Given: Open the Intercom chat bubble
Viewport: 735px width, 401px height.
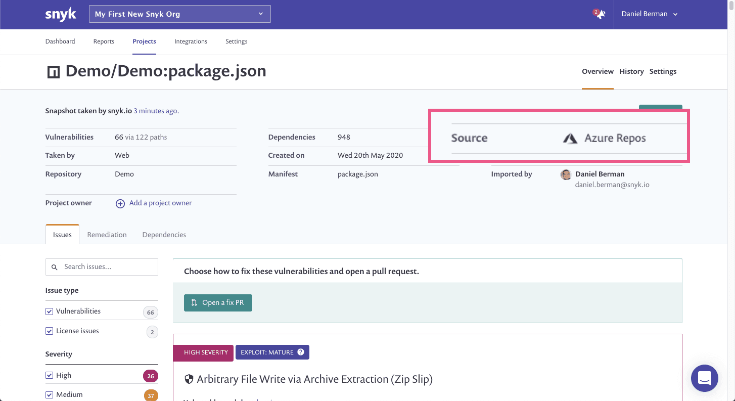Looking at the screenshot, I should (x=704, y=378).
